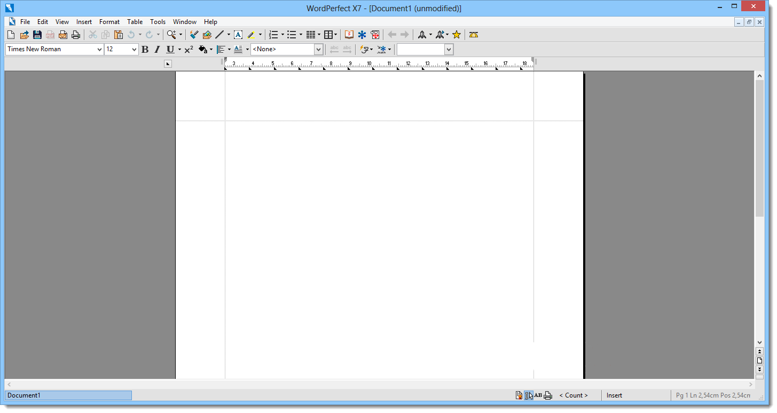Image resolution: width=777 pixels, height=413 pixels.
Task: Run the spell checker book icon
Action: [x=349, y=35]
